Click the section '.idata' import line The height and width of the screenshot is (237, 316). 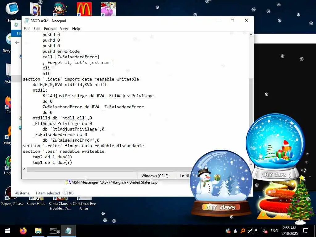pyautogui.click(x=81, y=79)
